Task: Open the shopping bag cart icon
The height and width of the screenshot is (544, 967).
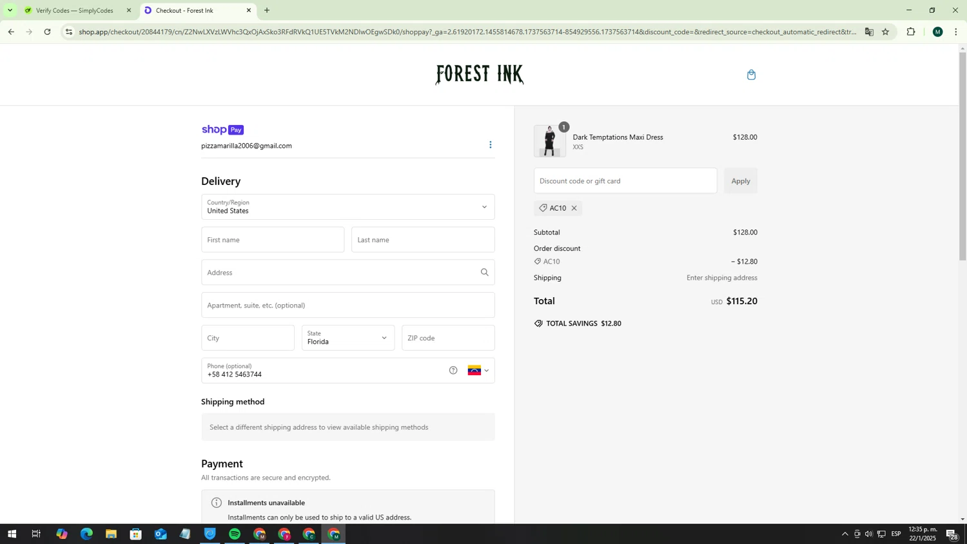Action: [751, 75]
